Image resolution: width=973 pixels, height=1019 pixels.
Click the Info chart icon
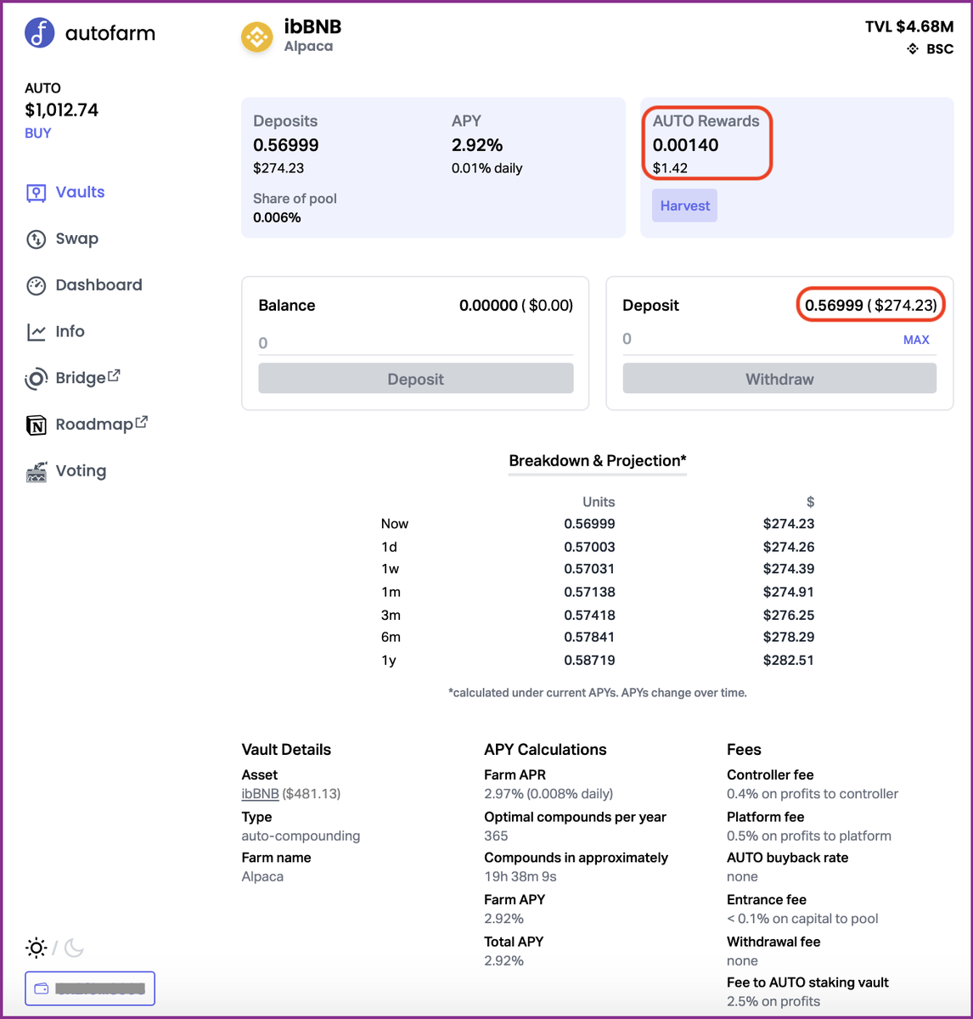click(36, 332)
